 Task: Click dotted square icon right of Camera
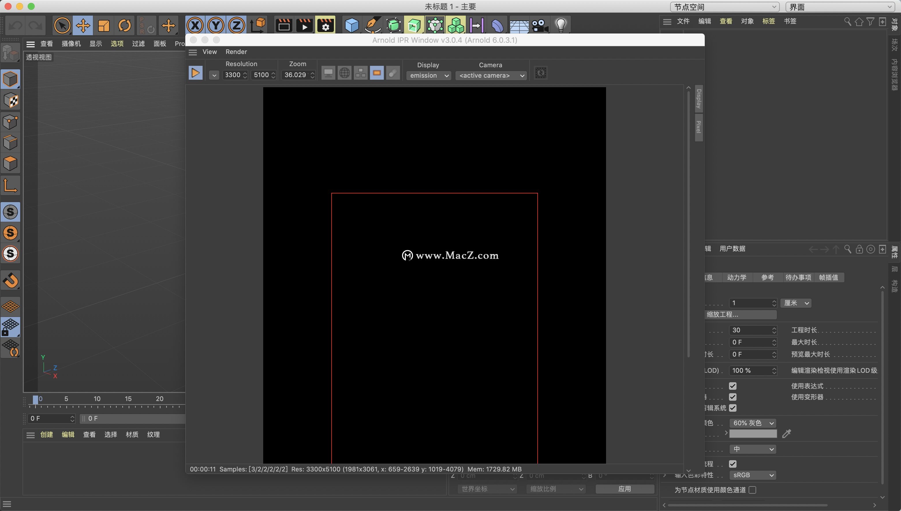(x=541, y=73)
